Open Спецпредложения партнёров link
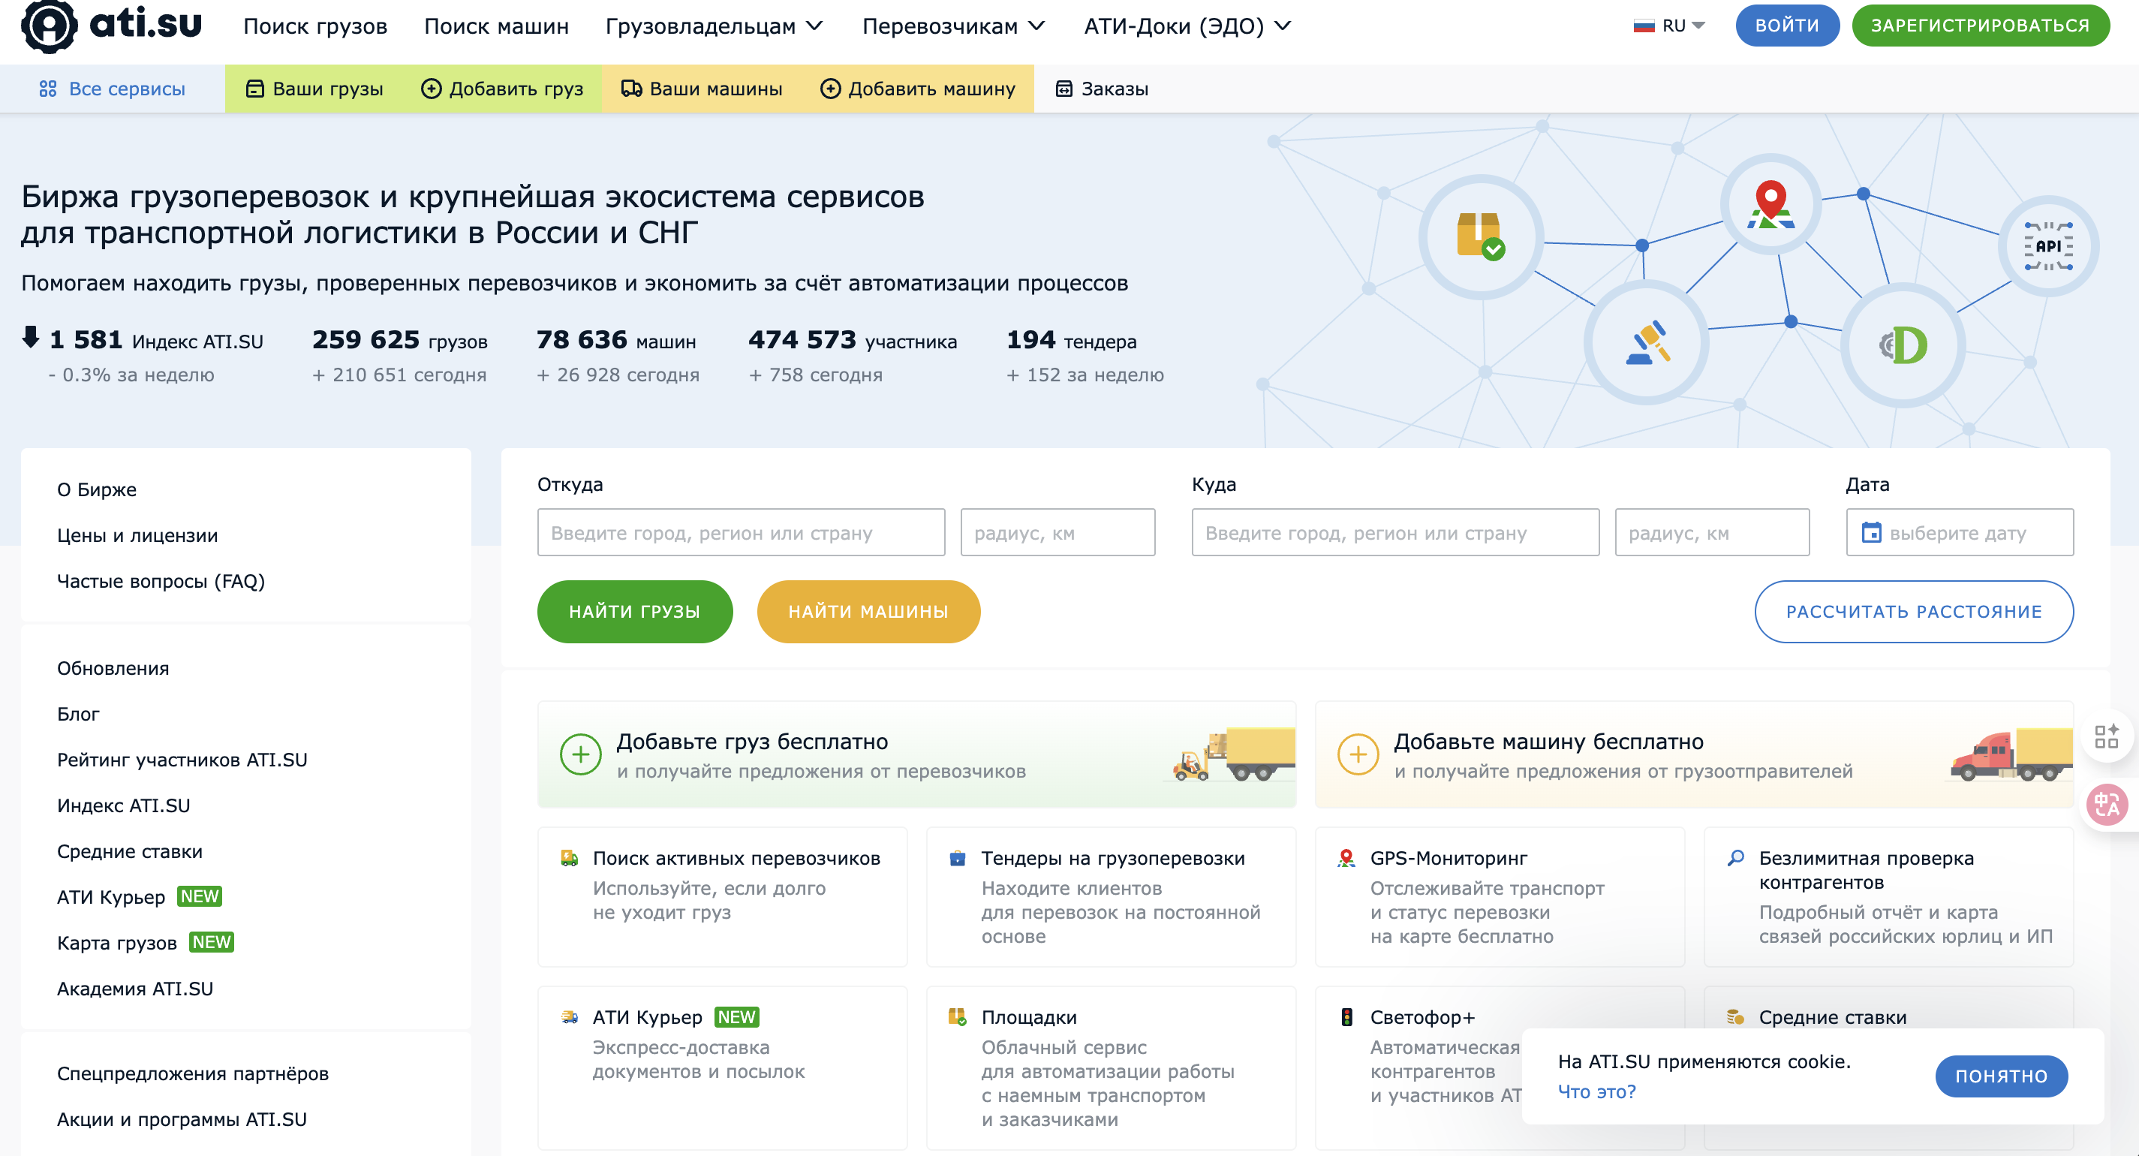This screenshot has width=2139, height=1156. (193, 1073)
